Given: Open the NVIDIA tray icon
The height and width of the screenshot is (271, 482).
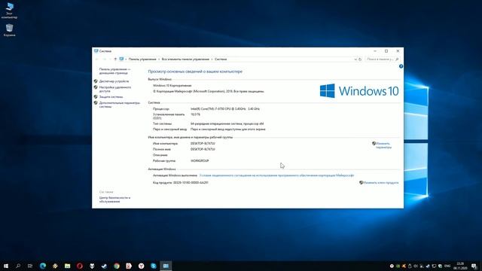Looking at the screenshot, I should [x=398, y=266].
